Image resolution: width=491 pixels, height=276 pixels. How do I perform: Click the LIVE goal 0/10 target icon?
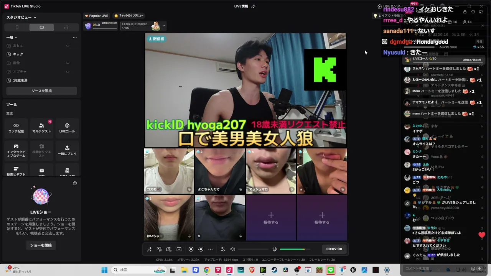point(88,26)
